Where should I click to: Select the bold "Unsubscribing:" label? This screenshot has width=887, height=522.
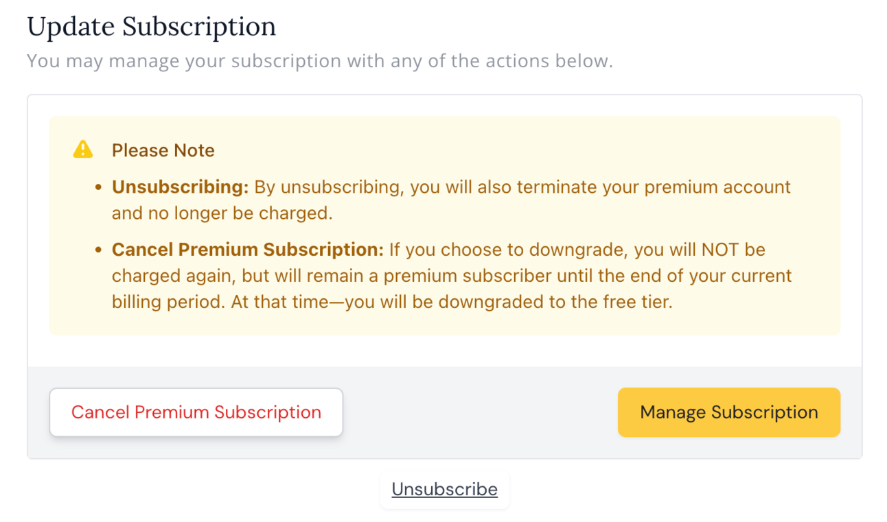tap(180, 187)
